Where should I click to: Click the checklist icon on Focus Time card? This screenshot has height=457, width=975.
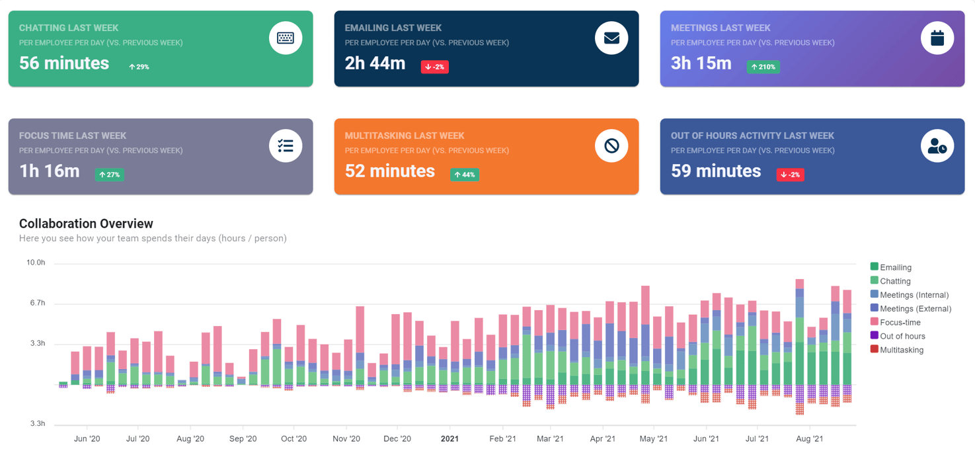coord(286,146)
